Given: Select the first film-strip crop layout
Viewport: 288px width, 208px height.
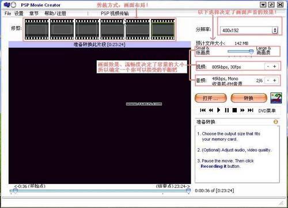Looking at the screenshot, I should (x=36, y=29).
